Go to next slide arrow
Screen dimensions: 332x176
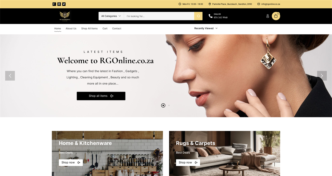click(322, 76)
